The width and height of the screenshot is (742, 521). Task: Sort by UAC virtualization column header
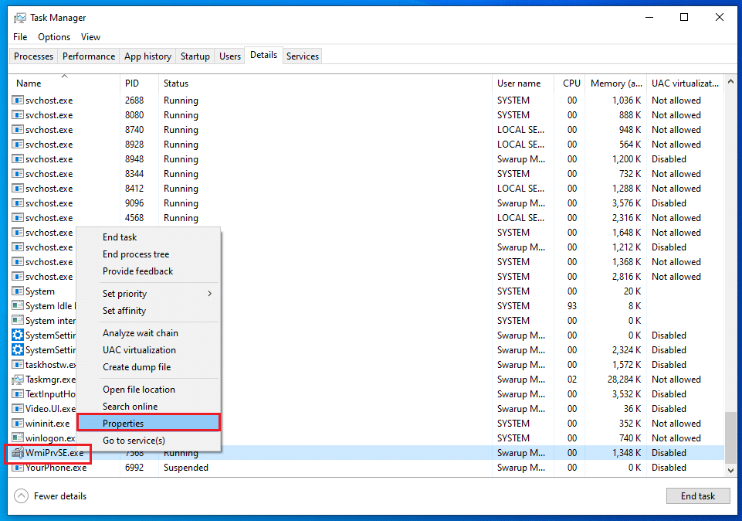point(685,83)
